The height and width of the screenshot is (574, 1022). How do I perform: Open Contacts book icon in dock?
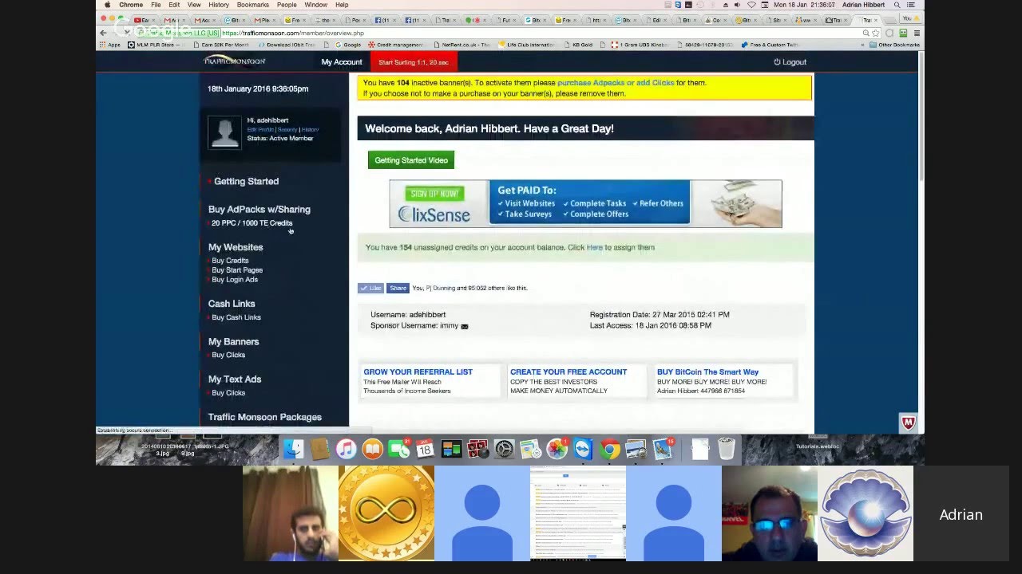(319, 450)
